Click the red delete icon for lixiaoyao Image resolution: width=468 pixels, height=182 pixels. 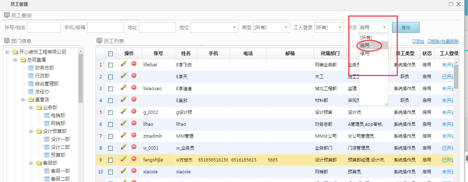134,88
